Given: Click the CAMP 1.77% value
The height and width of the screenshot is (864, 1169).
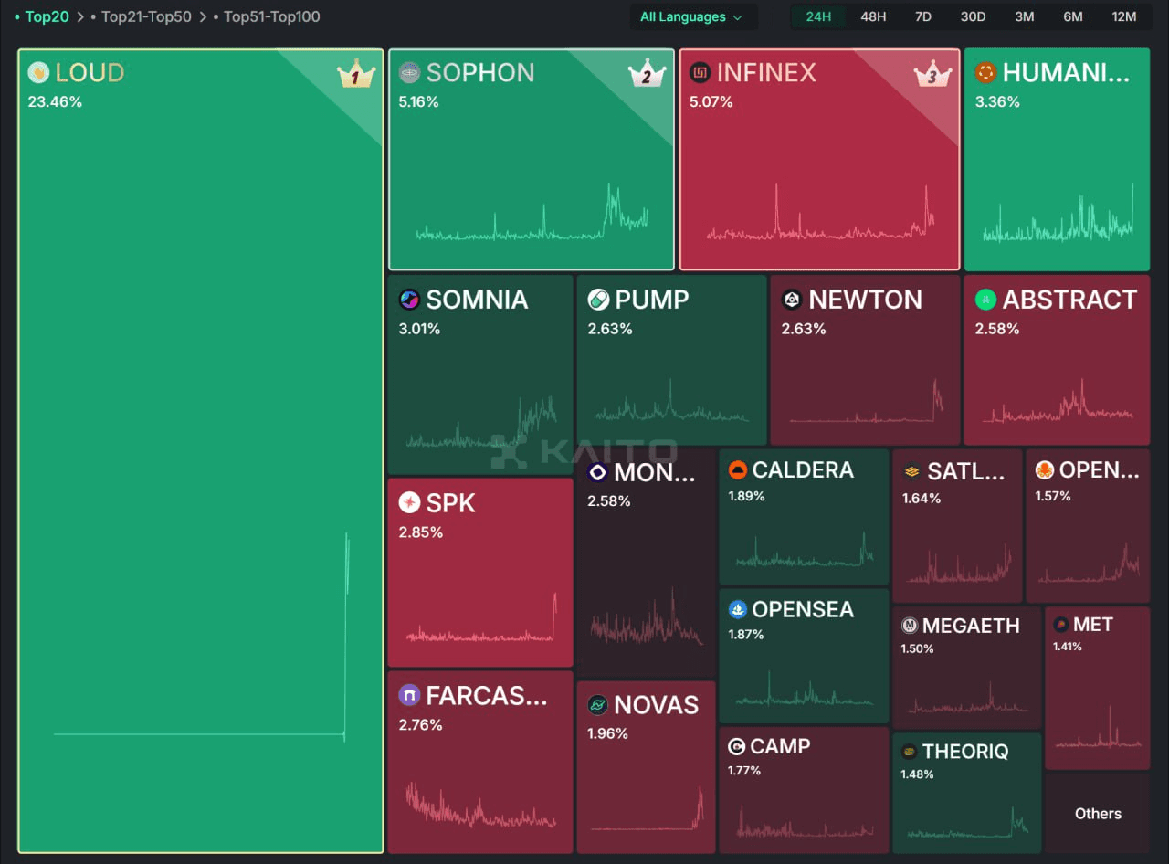Looking at the screenshot, I should pyautogui.click(x=744, y=770).
